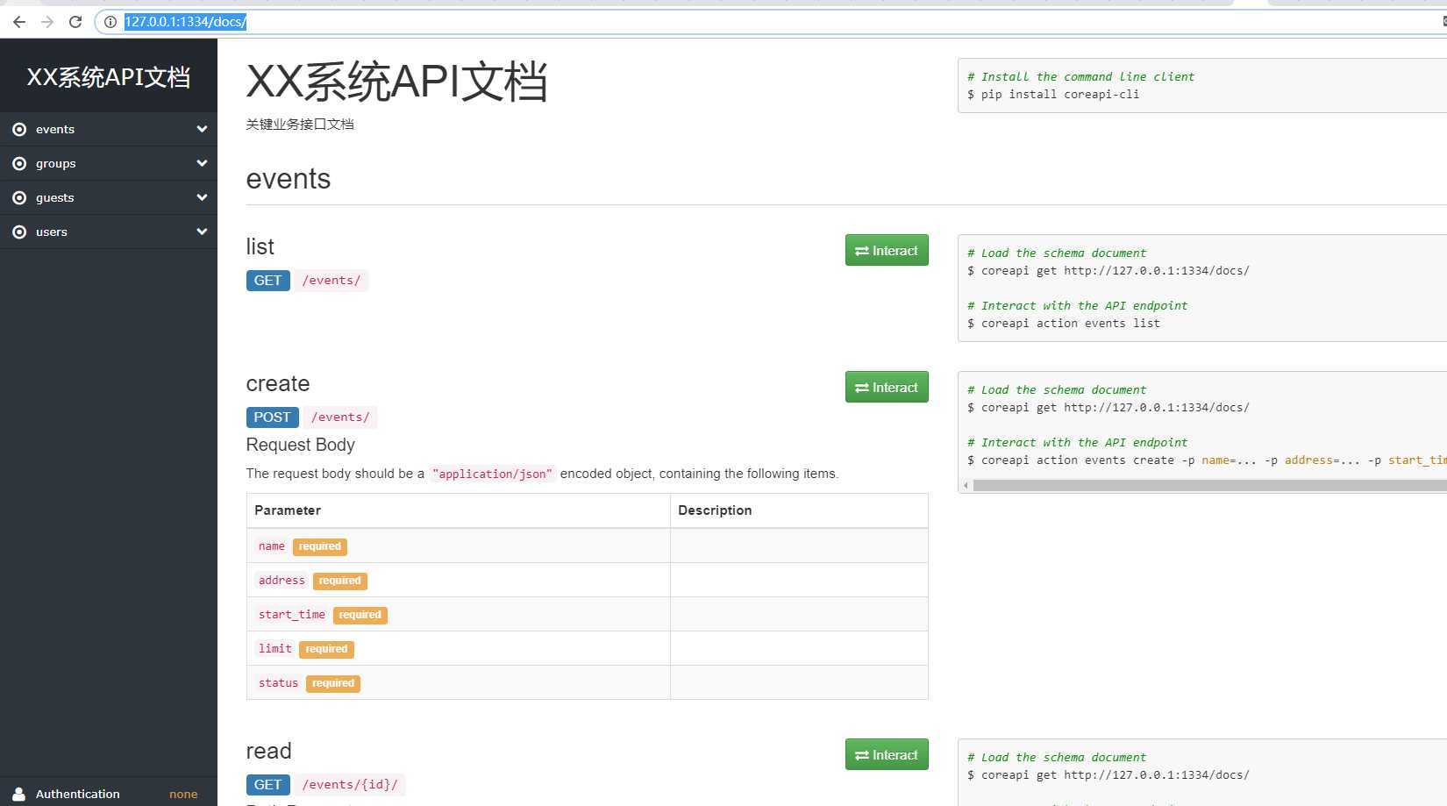
Task: Open the users section in sidebar
Action: (x=109, y=232)
